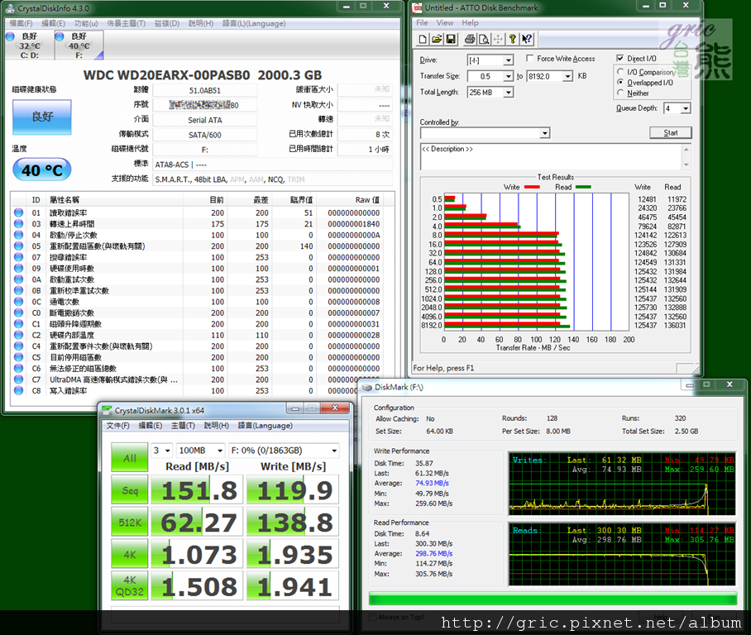The height and width of the screenshot is (635, 751).
Task: Expand the Queue Depth dropdown
Action: point(686,108)
